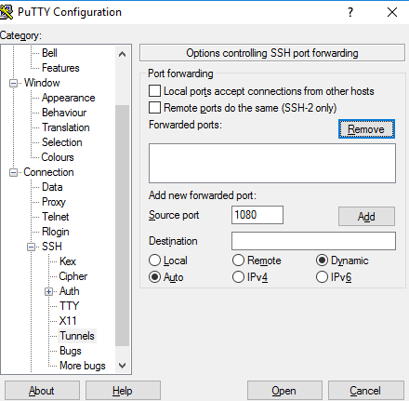
Task: Click the category list scrollbar thumb
Action: click(x=122, y=225)
